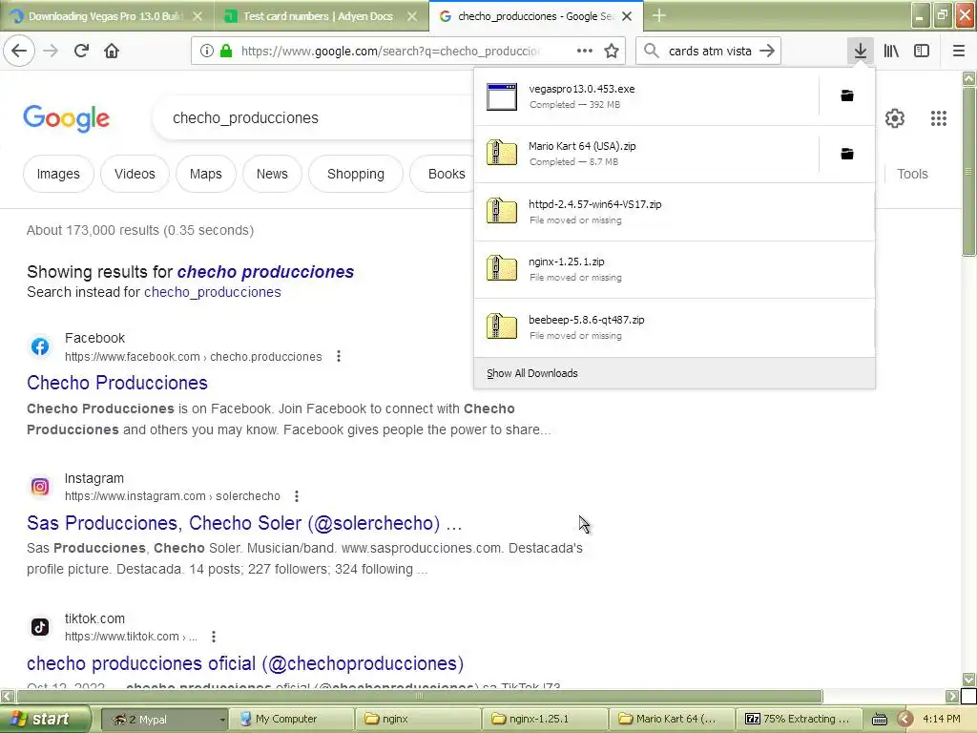The image size is (977, 733).
Task: Bookmark this page with the star icon
Action: [x=612, y=52]
